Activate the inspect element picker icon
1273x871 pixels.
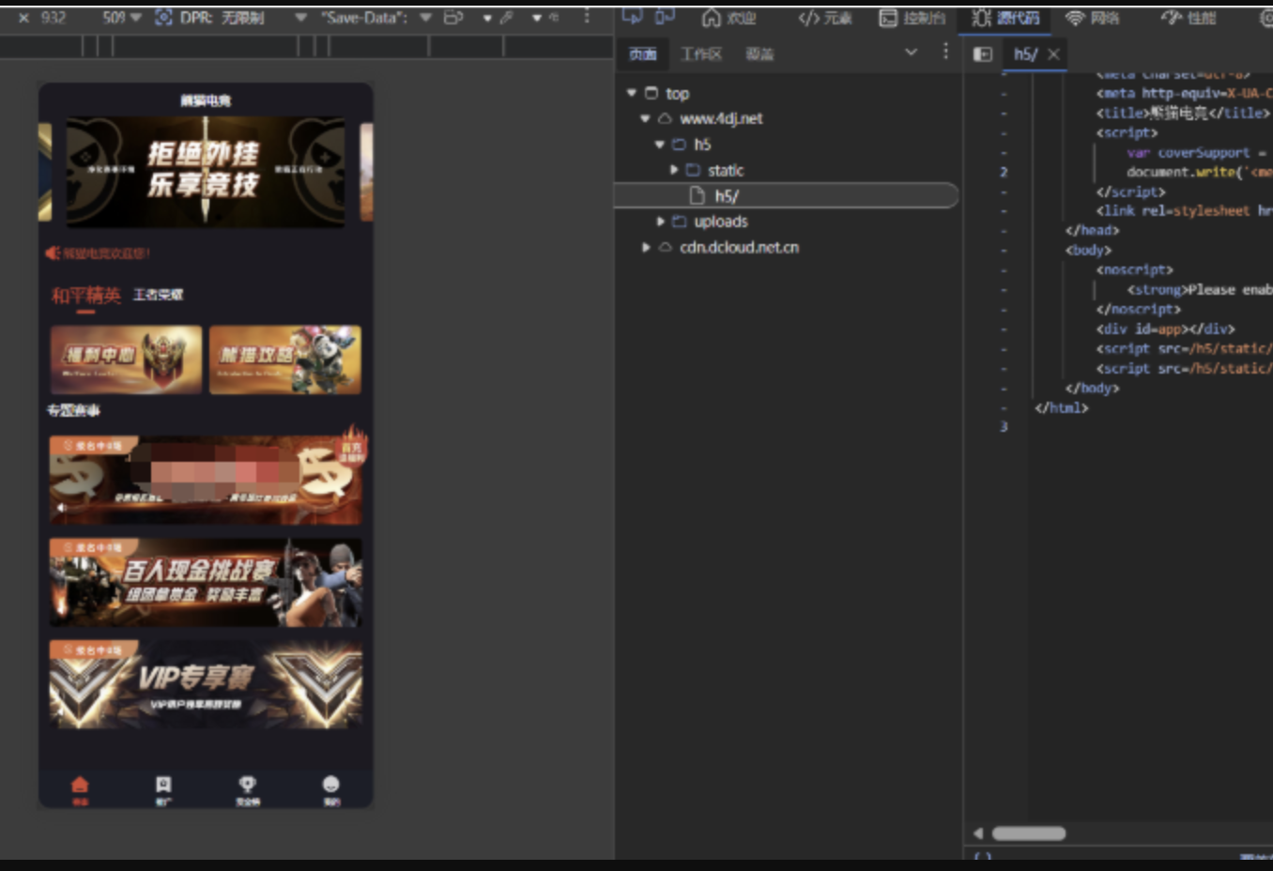click(x=632, y=16)
